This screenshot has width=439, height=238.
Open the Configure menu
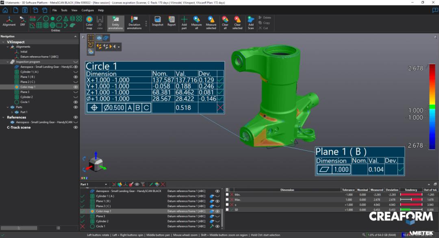point(88,10)
